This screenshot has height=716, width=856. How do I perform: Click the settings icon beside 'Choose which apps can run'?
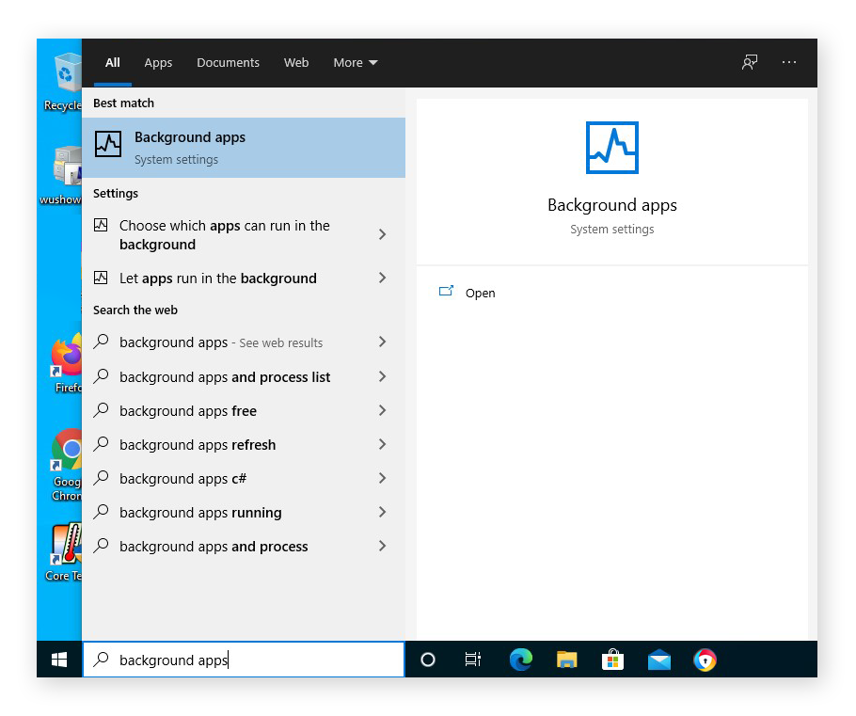(x=101, y=225)
